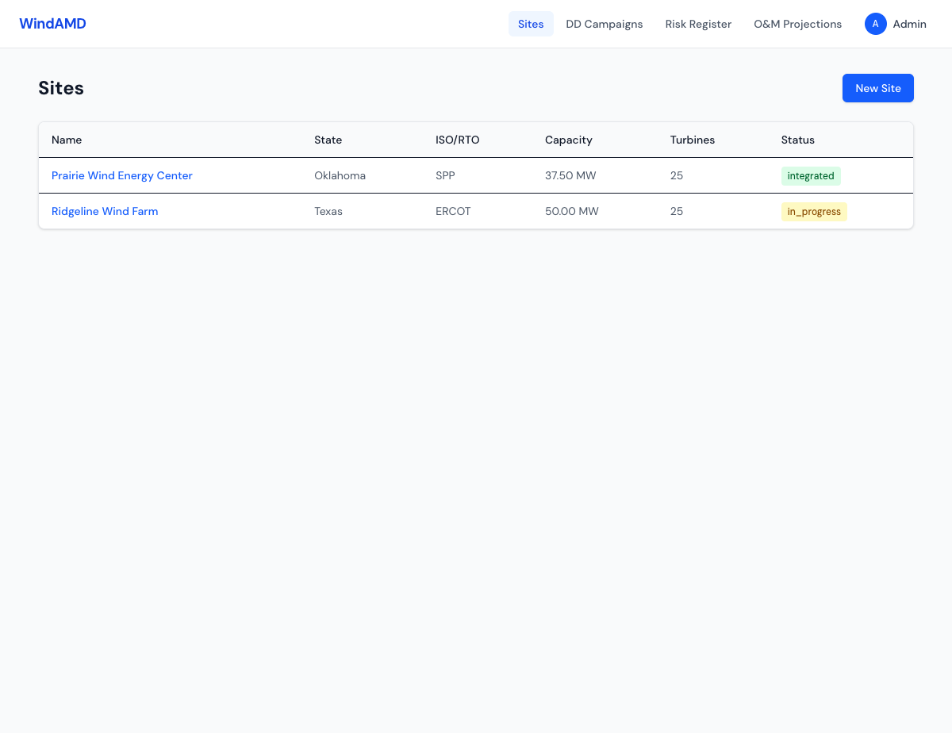The image size is (952, 733).
Task: Select the Ridgeline Wind Farm table row
Action: (x=476, y=211)
